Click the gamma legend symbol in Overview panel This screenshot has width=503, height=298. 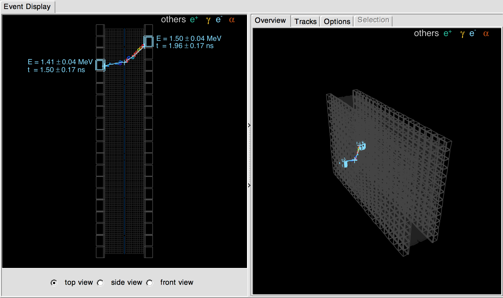(462, 34)
